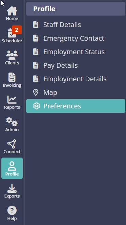Click the Map location pin icon
126x225 pixels.
tap(36, 93)
